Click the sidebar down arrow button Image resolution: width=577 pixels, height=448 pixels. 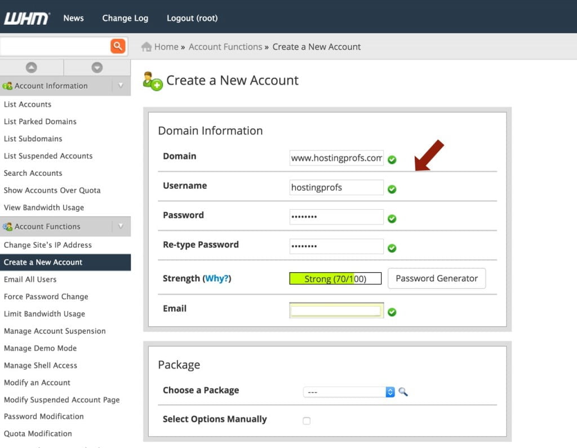[97, 68]
